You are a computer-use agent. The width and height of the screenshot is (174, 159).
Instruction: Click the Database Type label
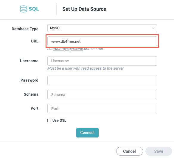[25, 29]
